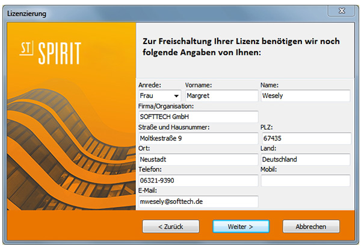Select the Ort field containing Neustadt

pos(199,159)
